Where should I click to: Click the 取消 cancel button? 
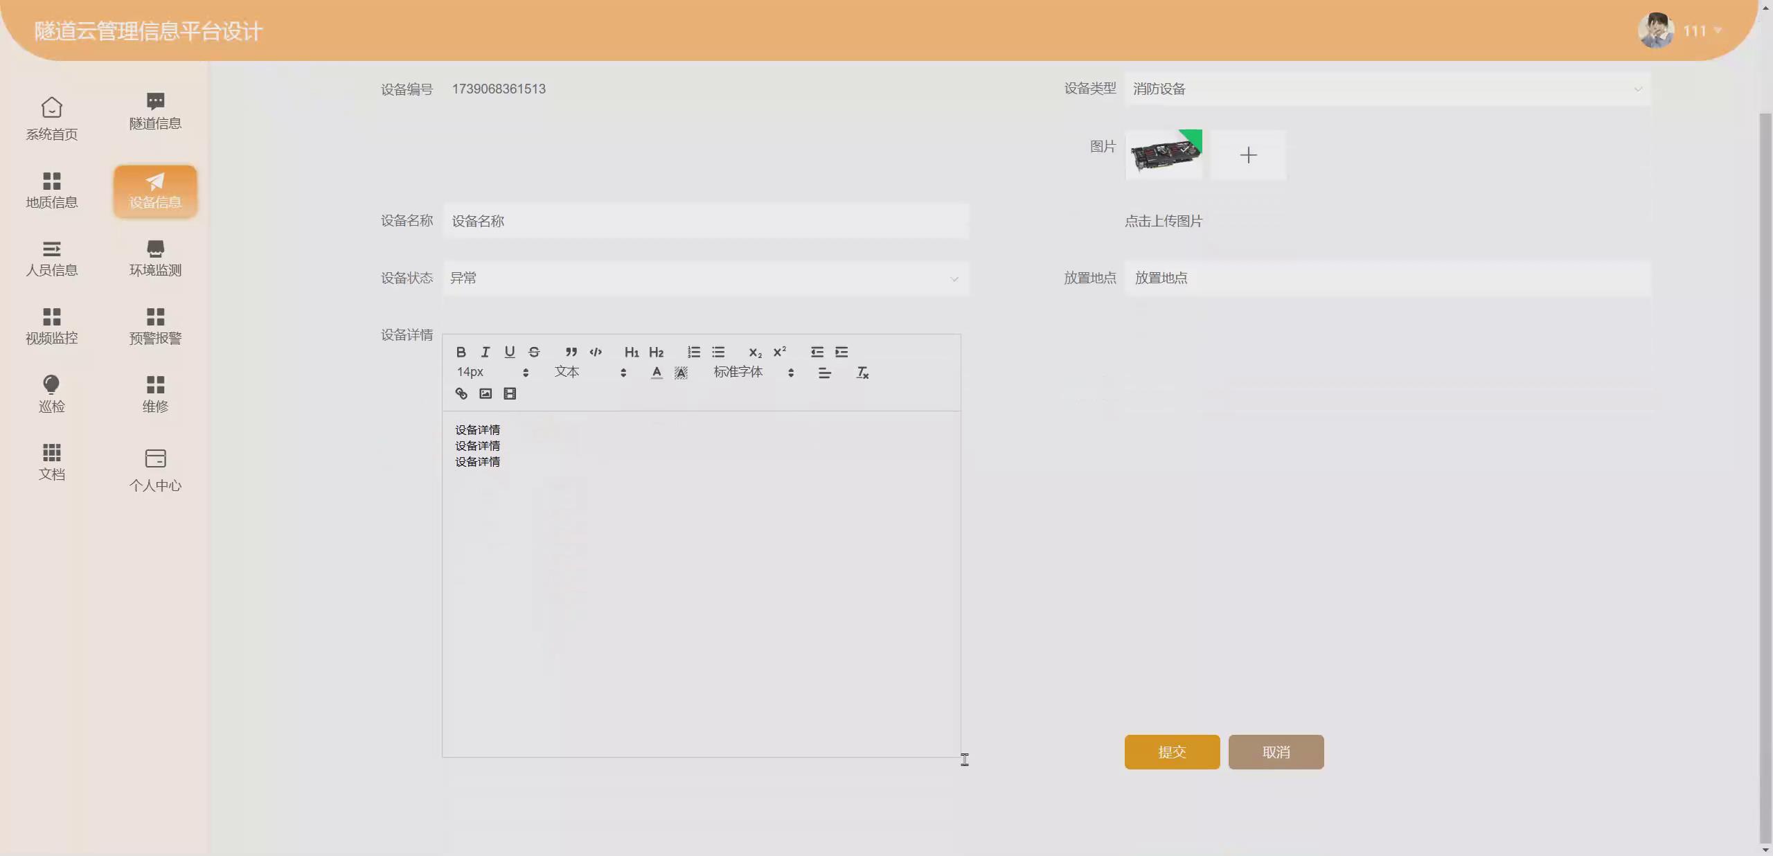[1276, 752]
